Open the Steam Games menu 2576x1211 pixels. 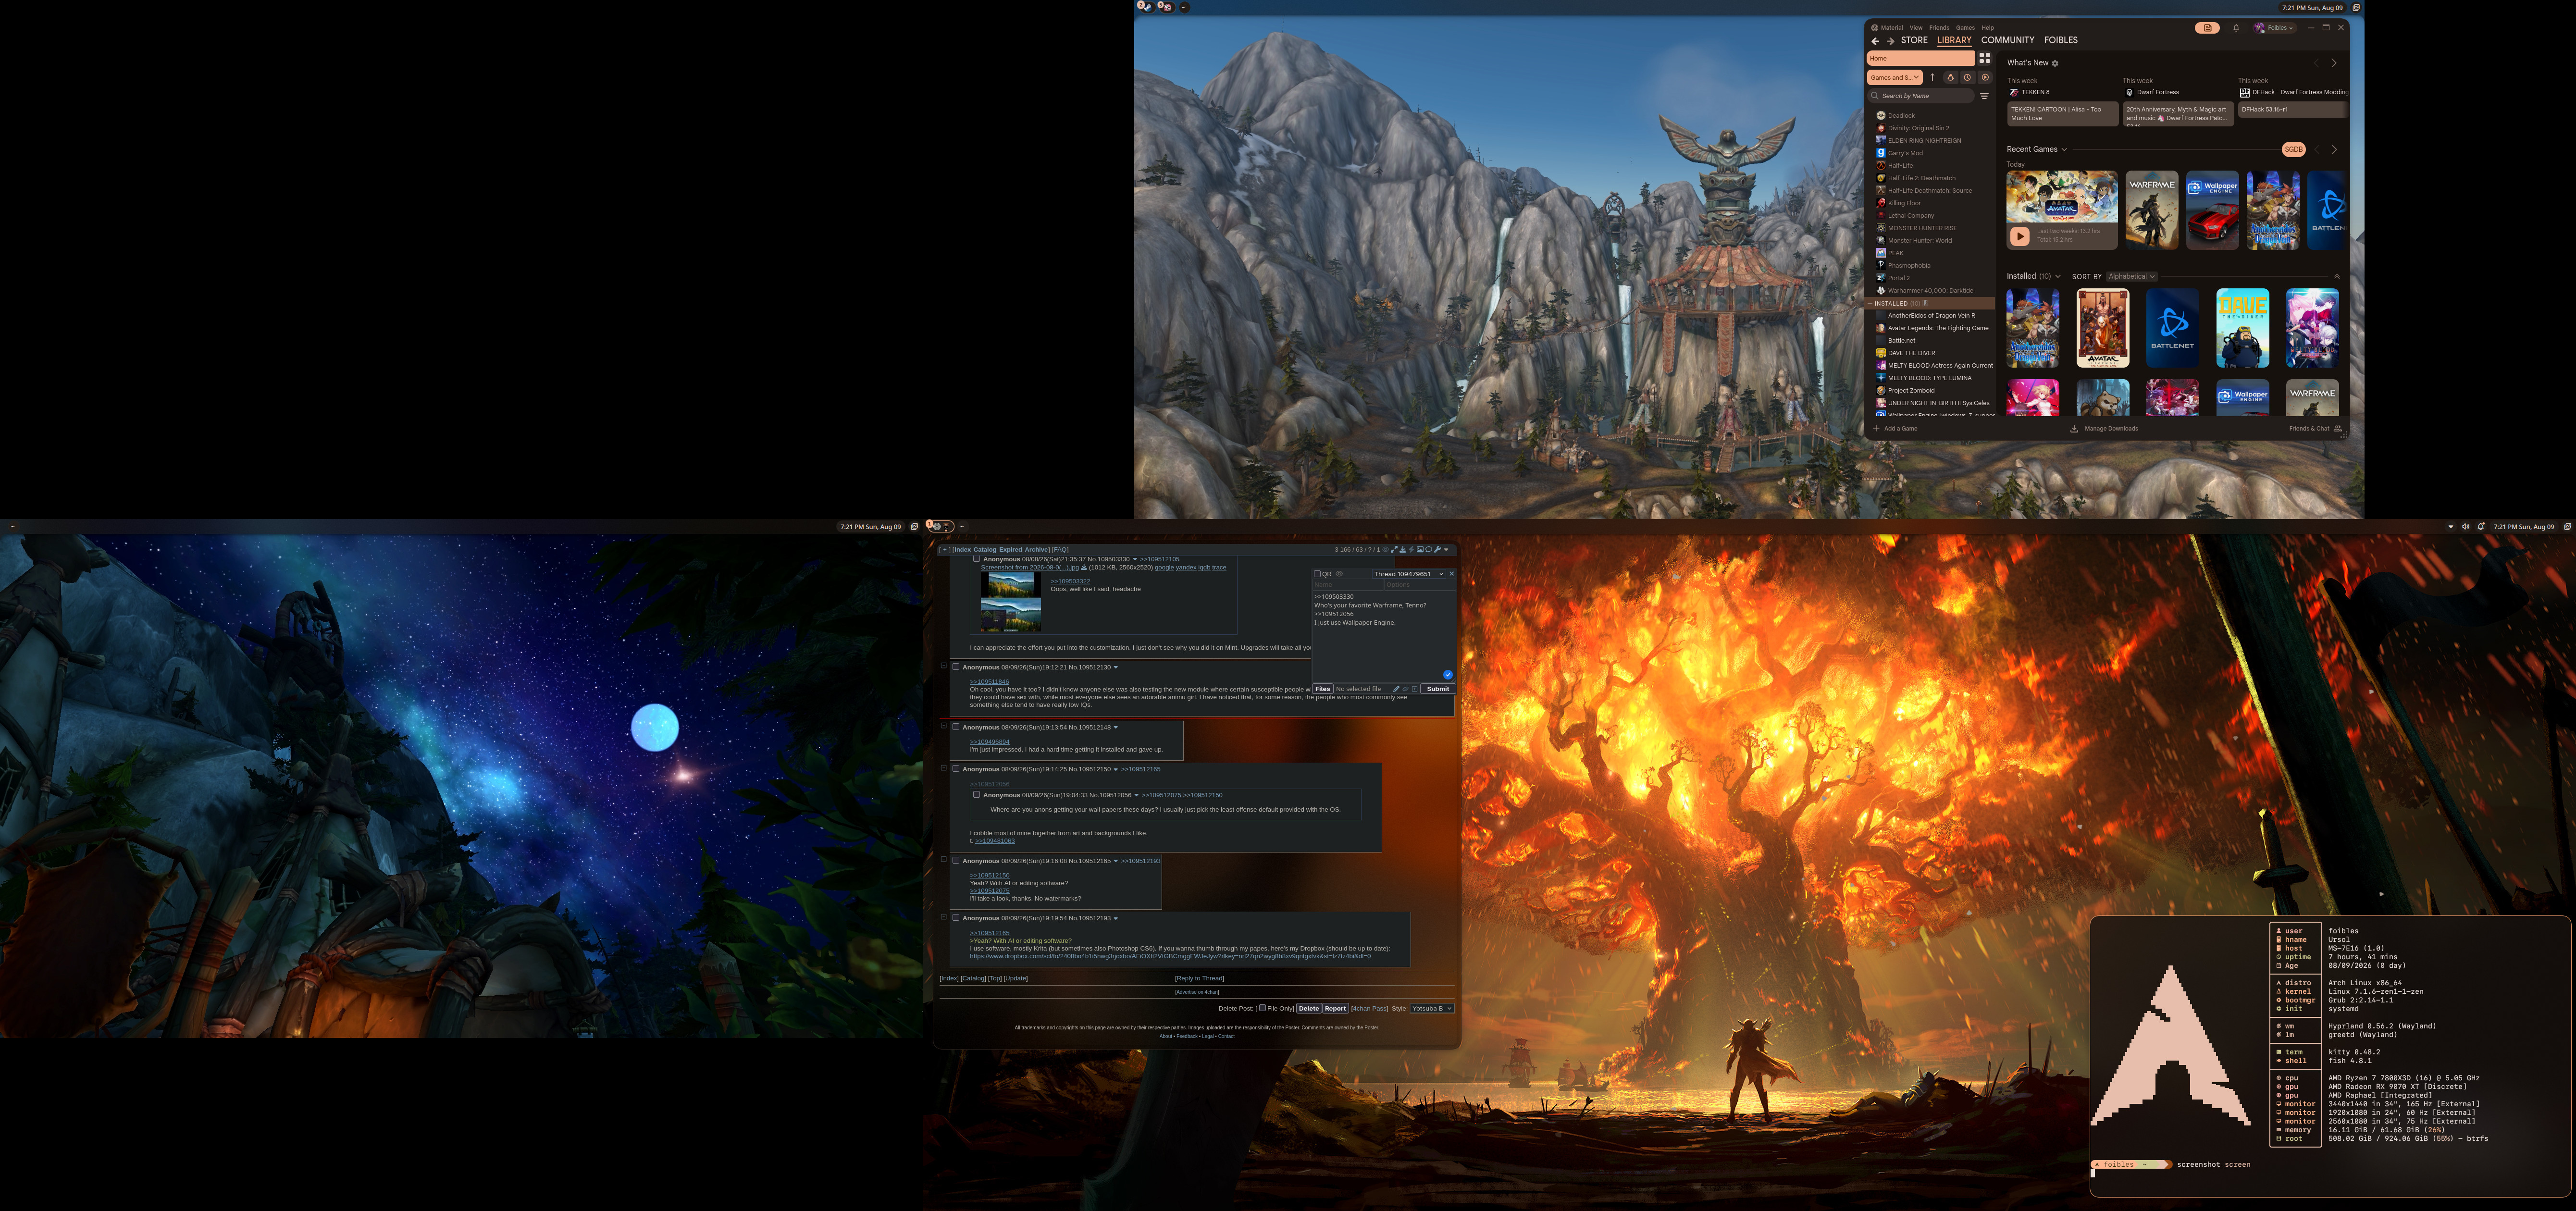(x=1965, y=28)
